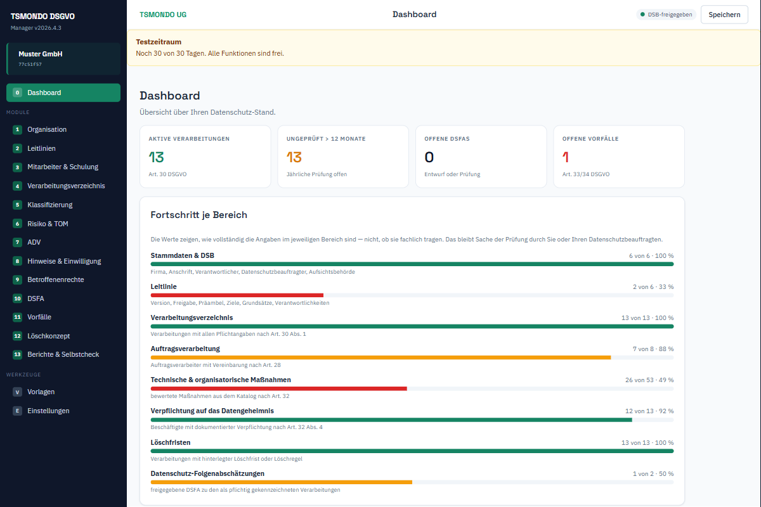The width and height of the screenshot is (761, 507).
Task: Open the ADV module
Action: point(63,242)
